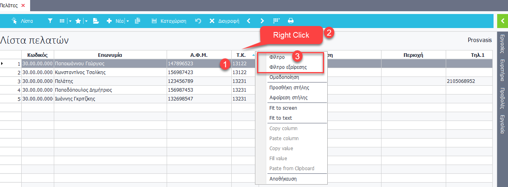Select Ομαδοποίηση in context menu
Viewport: 508px width, 187px height.
tap(284, 77)
